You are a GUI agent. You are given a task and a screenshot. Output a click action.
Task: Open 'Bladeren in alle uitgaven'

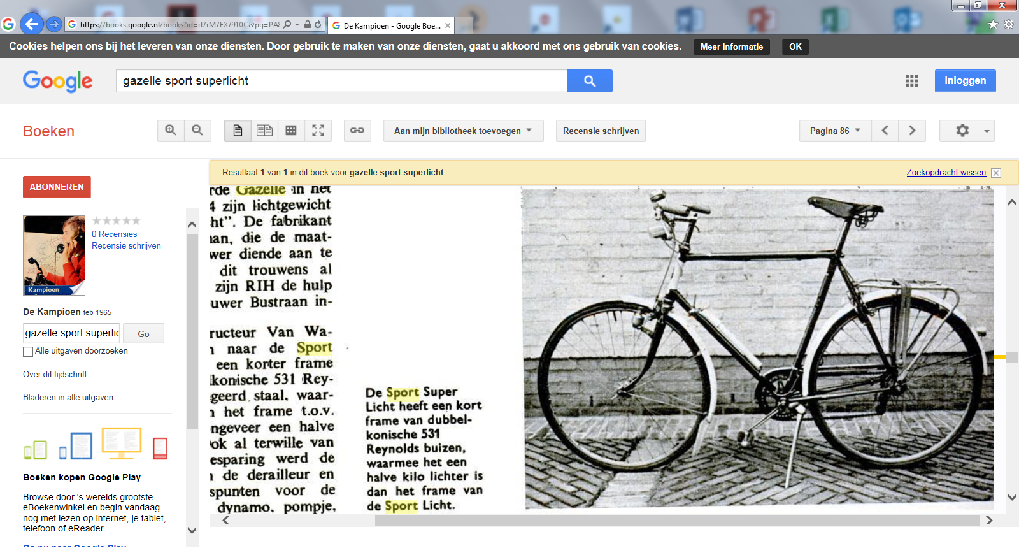tap(68, 398)
